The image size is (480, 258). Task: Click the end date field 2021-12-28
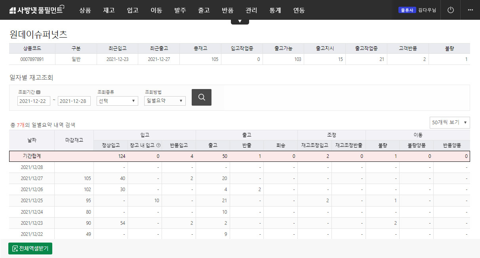tap(74, 101)
